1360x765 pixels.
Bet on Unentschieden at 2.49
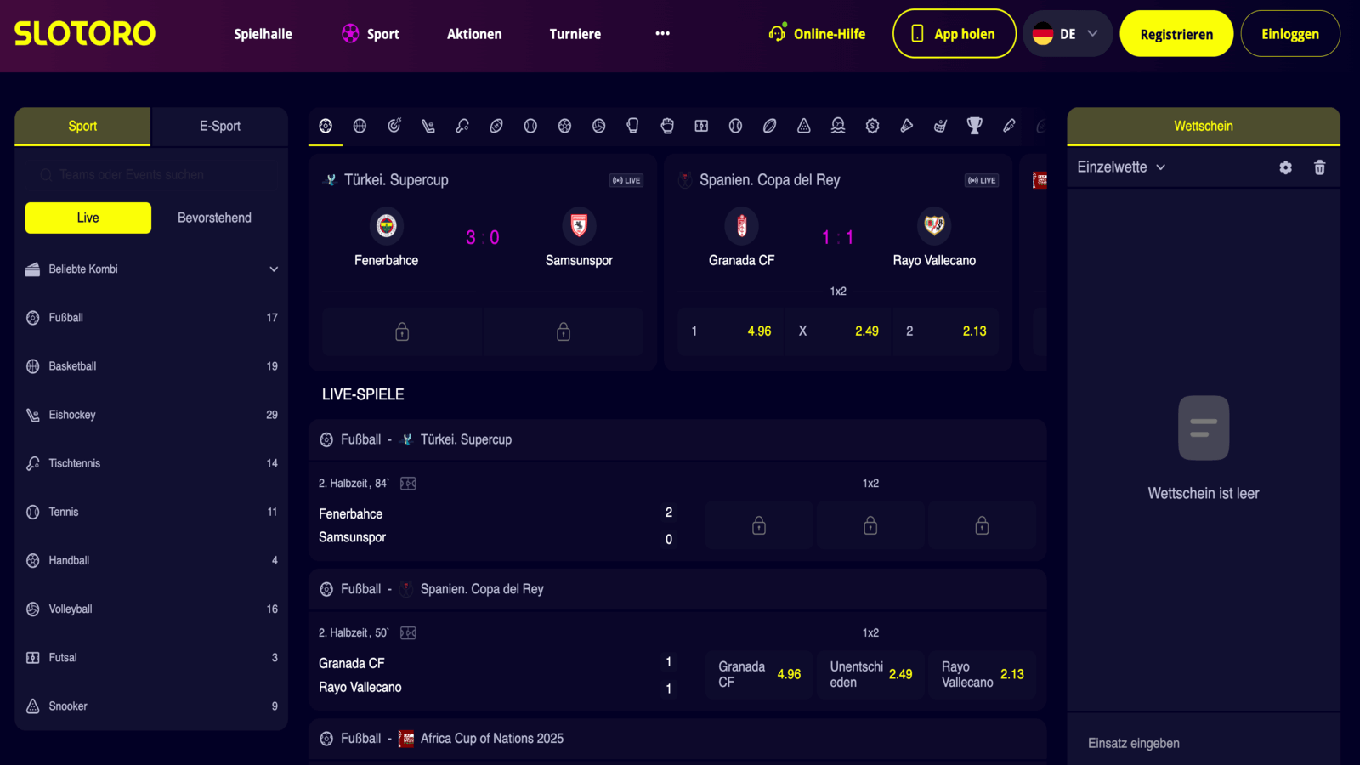[870, 675]
